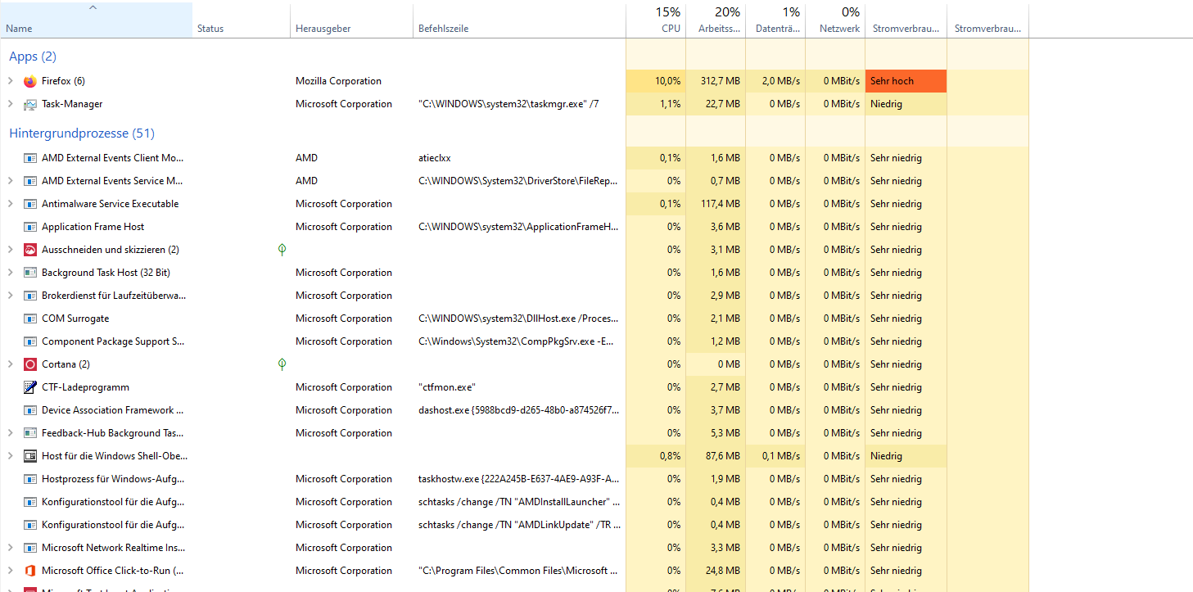Select the AMD External Events Client icon
Image resolution: width=1193 pixels, height=592 pixels.
click(30, 158)
